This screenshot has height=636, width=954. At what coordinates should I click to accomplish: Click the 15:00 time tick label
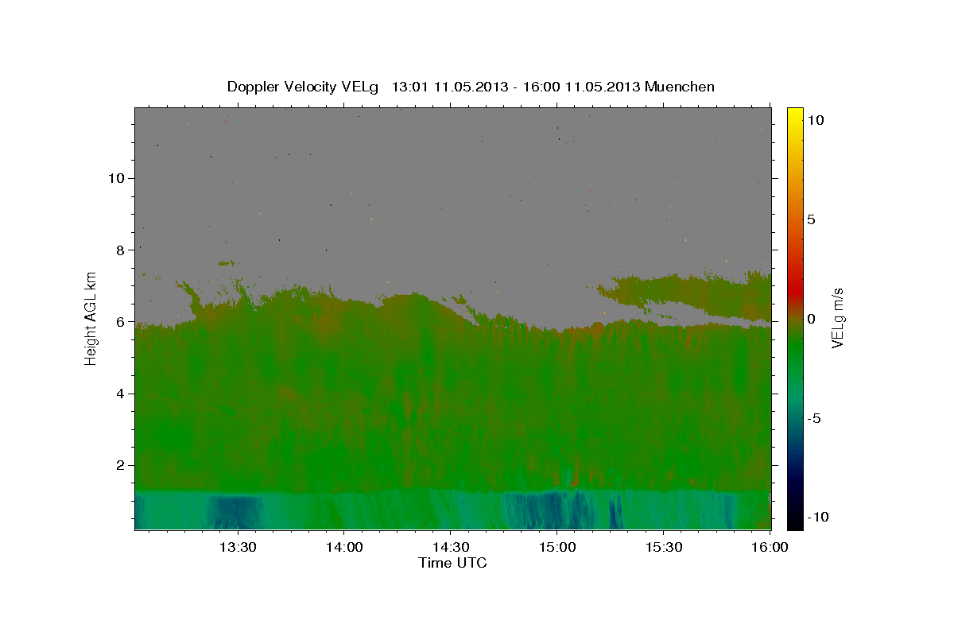click(x=556, y=548)
